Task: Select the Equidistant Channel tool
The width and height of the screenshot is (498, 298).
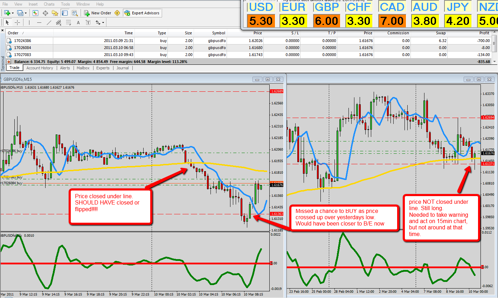Action: (x=58, y=22)
